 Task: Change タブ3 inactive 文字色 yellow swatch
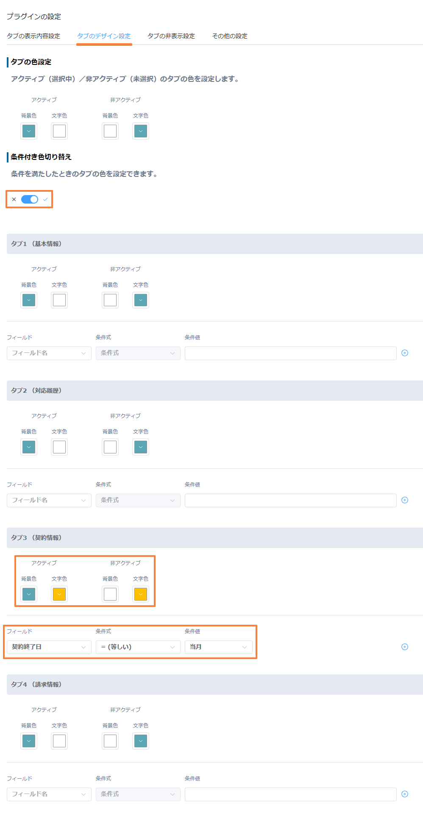(x=141, y=594)
